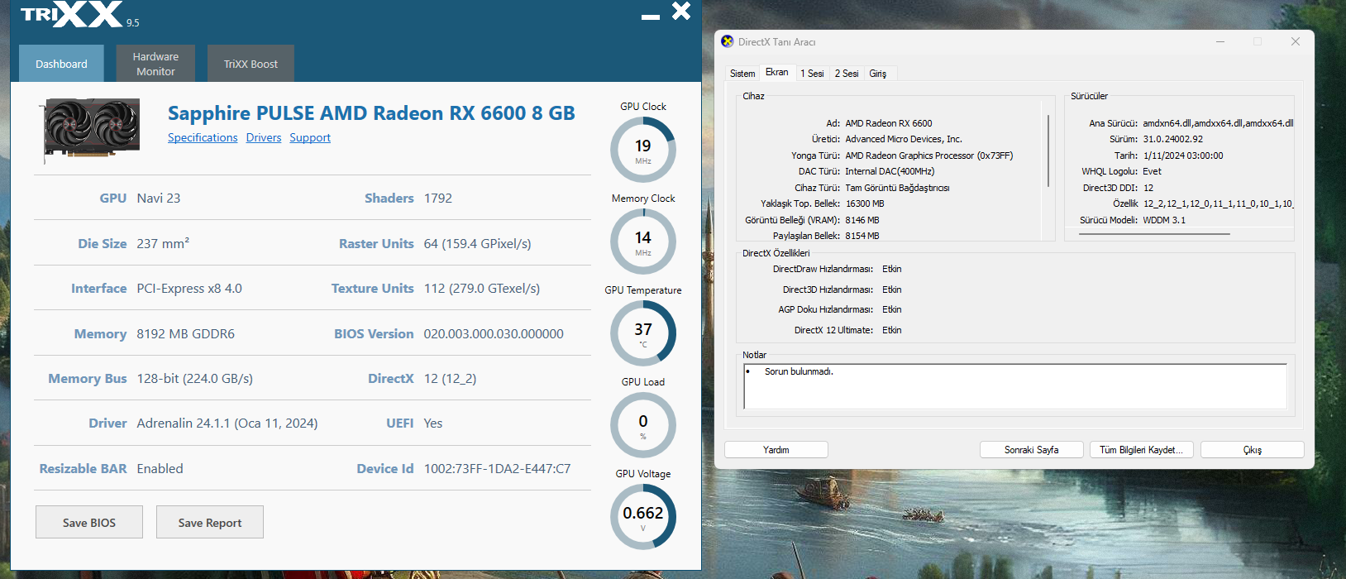Click the Resizable BAR value Enabled
The width and height of the screenshot is (1346, 579).
(x=160, y=468)
